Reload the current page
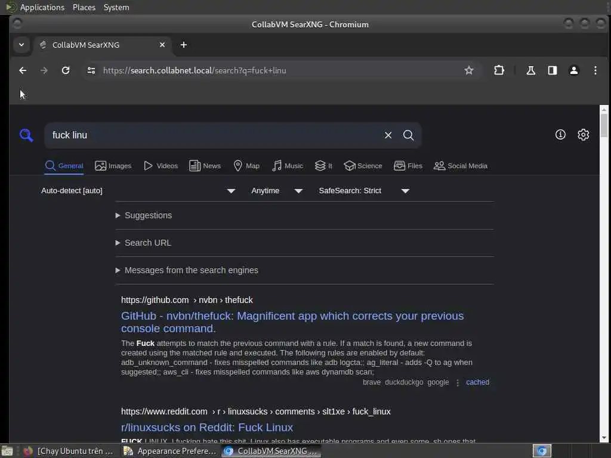The height and width of the screenshot is (458, 611). coord(66,70)
